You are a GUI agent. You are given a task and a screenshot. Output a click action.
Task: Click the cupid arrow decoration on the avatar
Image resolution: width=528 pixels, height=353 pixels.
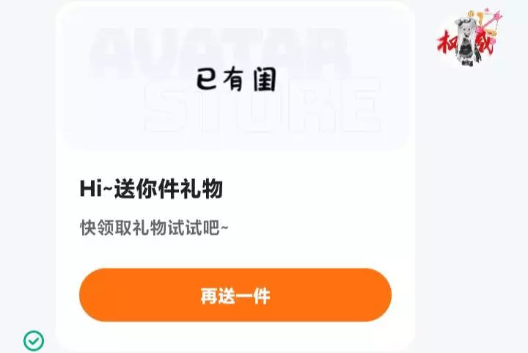tap(488, 21)
